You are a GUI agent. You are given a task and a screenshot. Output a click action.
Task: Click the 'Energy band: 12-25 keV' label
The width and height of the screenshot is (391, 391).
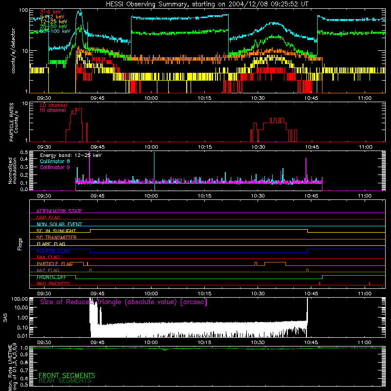coord(71,155)
